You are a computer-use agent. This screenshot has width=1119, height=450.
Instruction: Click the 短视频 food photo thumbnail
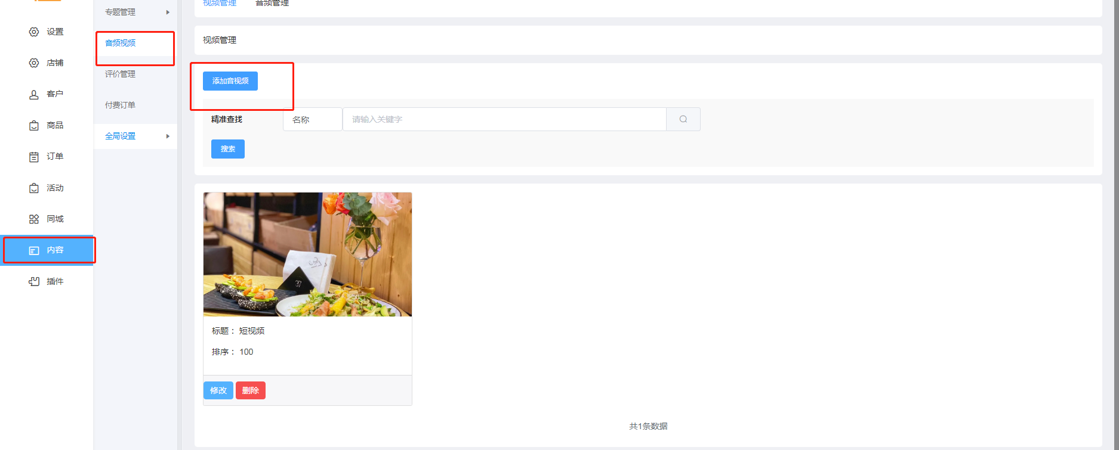[x=307, y=255]
